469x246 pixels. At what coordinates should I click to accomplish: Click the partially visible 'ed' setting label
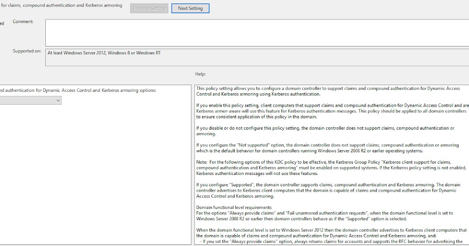2,23
